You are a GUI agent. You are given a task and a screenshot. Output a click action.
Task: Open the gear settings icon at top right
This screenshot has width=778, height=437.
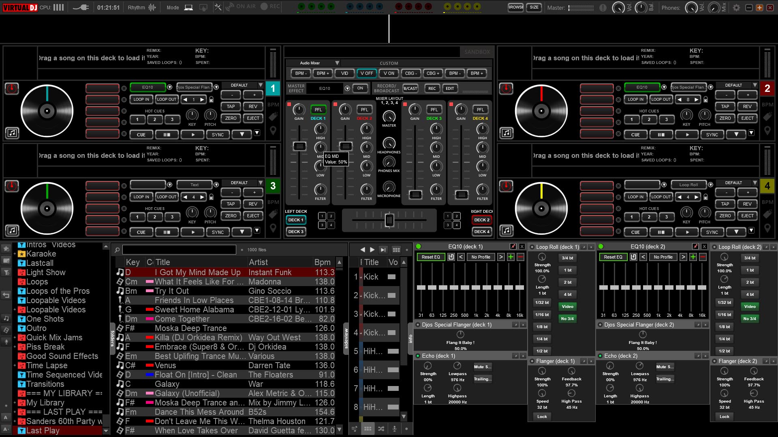pyautogui.click(x=736, y=8)
